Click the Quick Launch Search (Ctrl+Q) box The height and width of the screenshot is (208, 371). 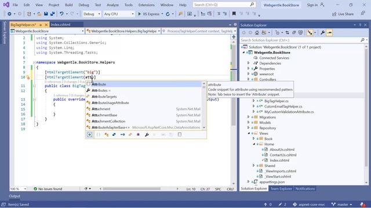224,5
